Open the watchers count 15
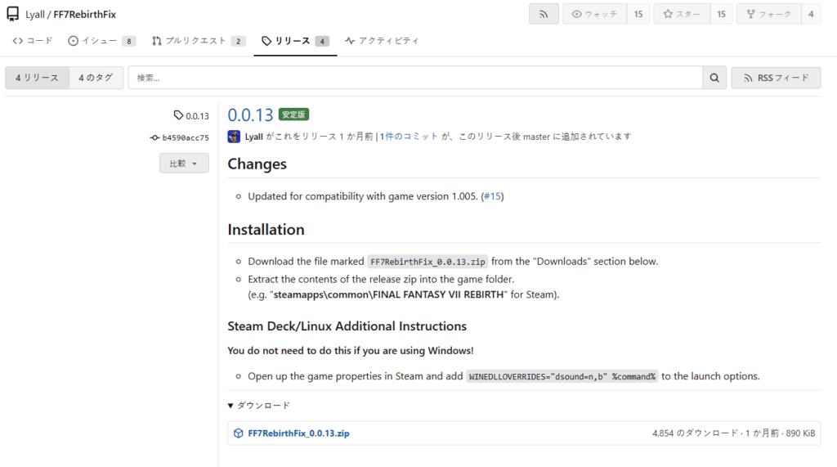 click(638, 14)
